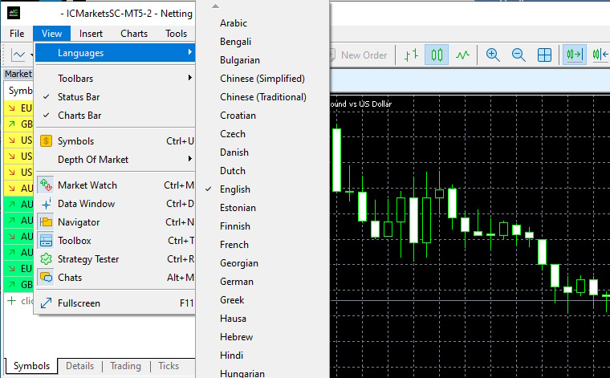The width and height of the screenshot is (610, 378).
Task: Expand the Languages submenu
Action: [x=115, y=53]
